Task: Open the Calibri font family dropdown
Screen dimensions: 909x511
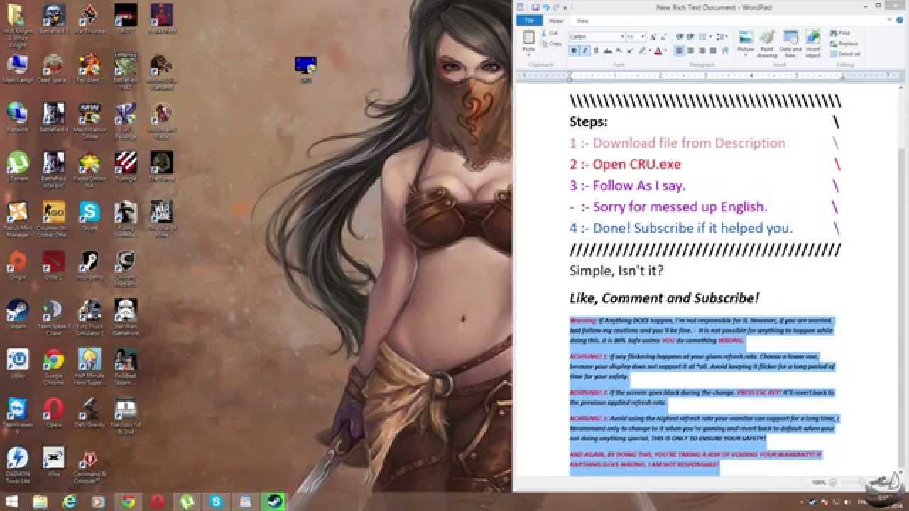Action: pos(622,37)
